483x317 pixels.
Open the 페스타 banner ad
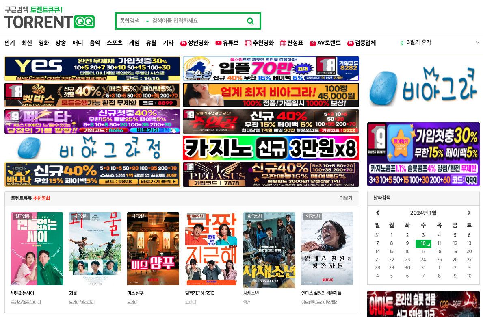pyautogui.click(x=92, y=122)
